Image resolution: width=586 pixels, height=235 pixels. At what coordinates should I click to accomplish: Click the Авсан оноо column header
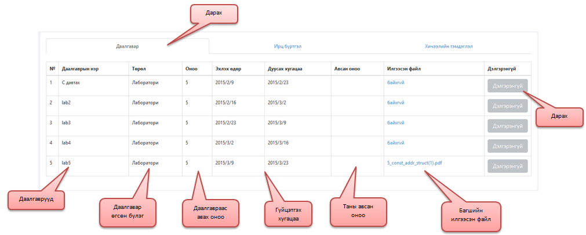click(x=347, y=69)
